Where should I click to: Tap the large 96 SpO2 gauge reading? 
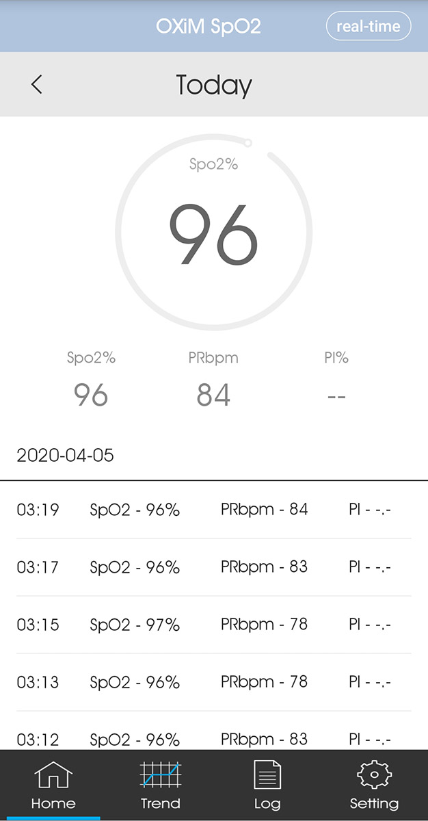pyautogui.click(x=214, y=235)
